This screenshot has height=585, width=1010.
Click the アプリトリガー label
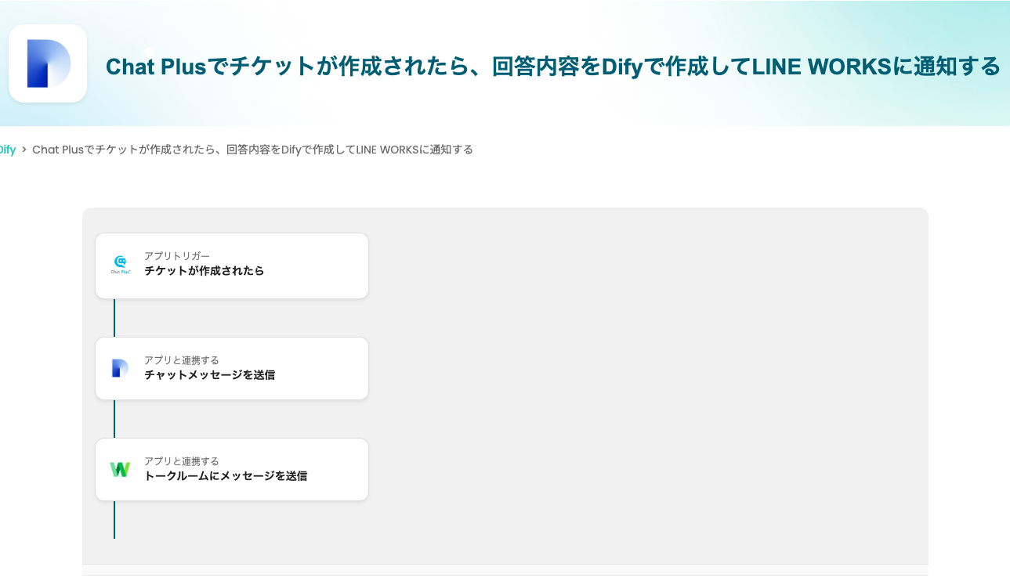pos(177,256)
